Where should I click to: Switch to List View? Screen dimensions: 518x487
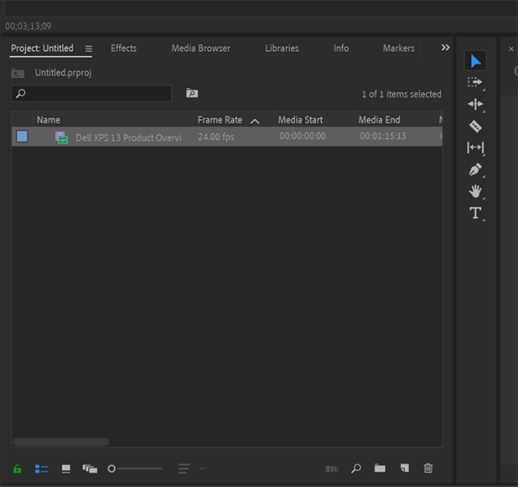(x=41, y=469)
